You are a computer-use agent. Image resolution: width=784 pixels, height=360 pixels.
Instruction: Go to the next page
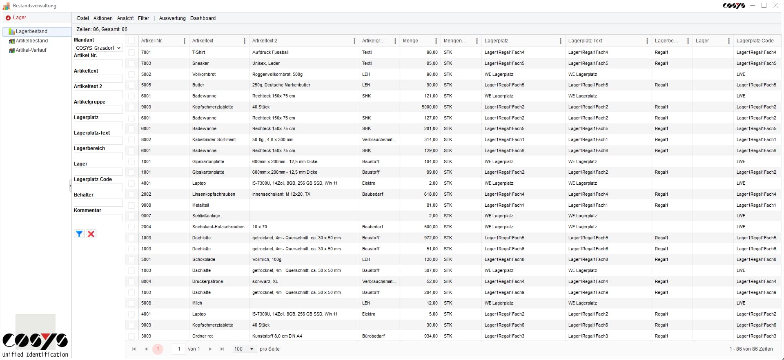pyautogui.click(x=210, y=349)
